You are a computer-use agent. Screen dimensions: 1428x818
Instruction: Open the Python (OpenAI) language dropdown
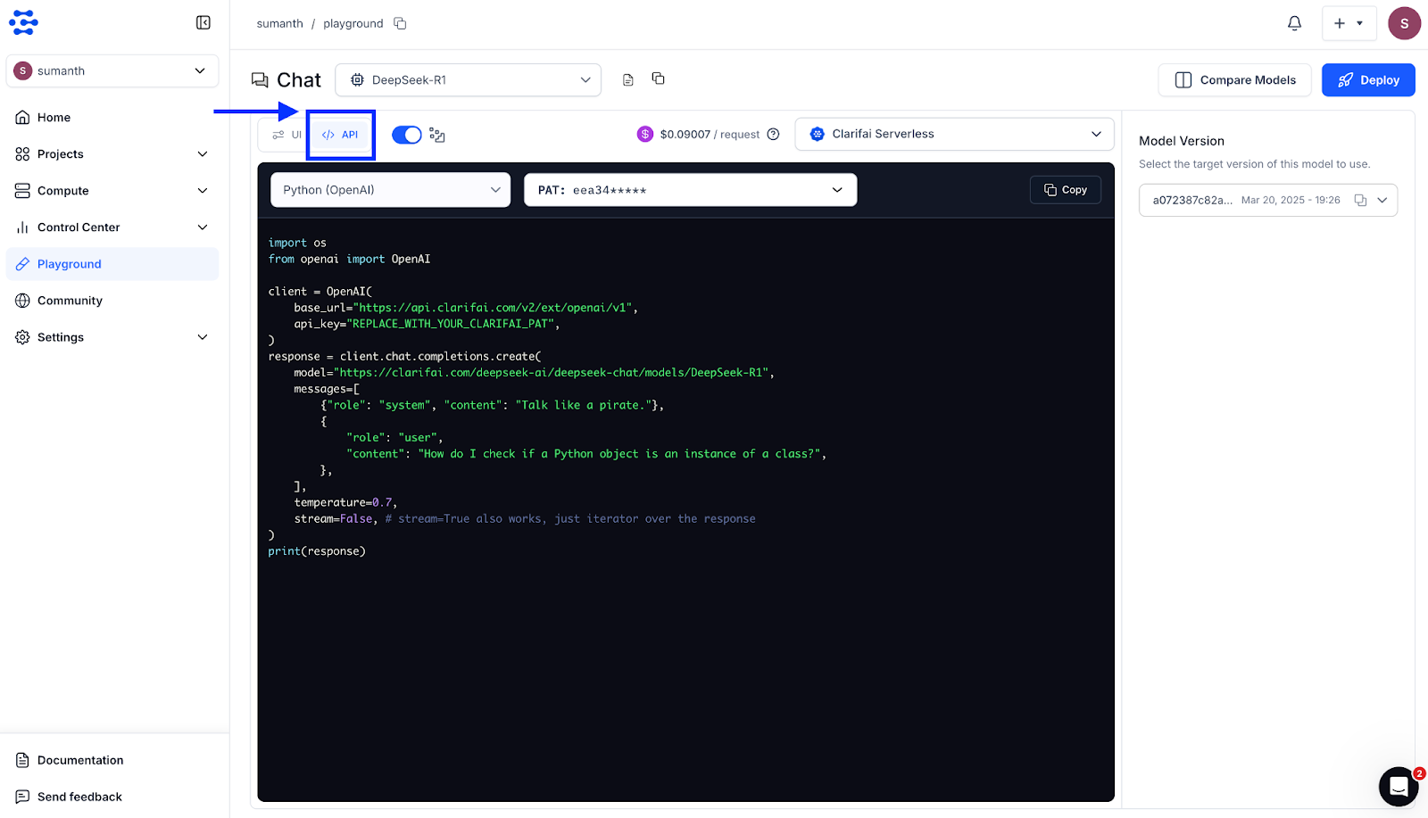[x=390, y=190]
